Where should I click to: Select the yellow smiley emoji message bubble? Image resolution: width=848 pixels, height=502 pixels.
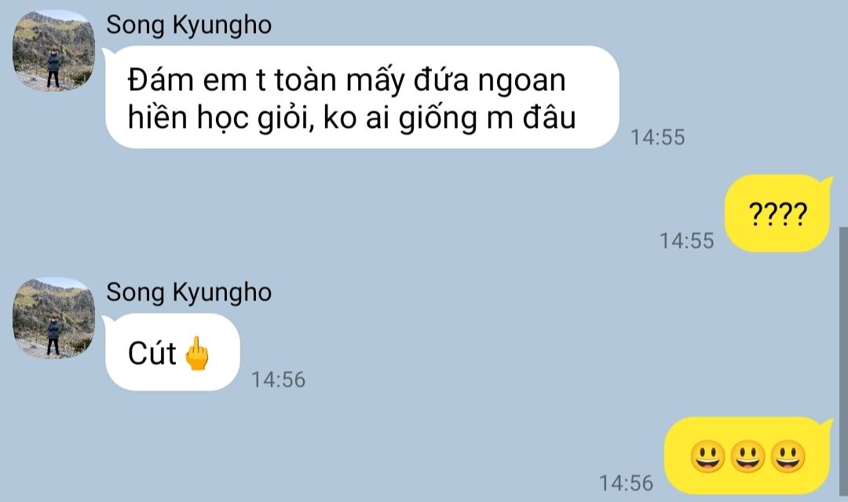pos(747,456)
